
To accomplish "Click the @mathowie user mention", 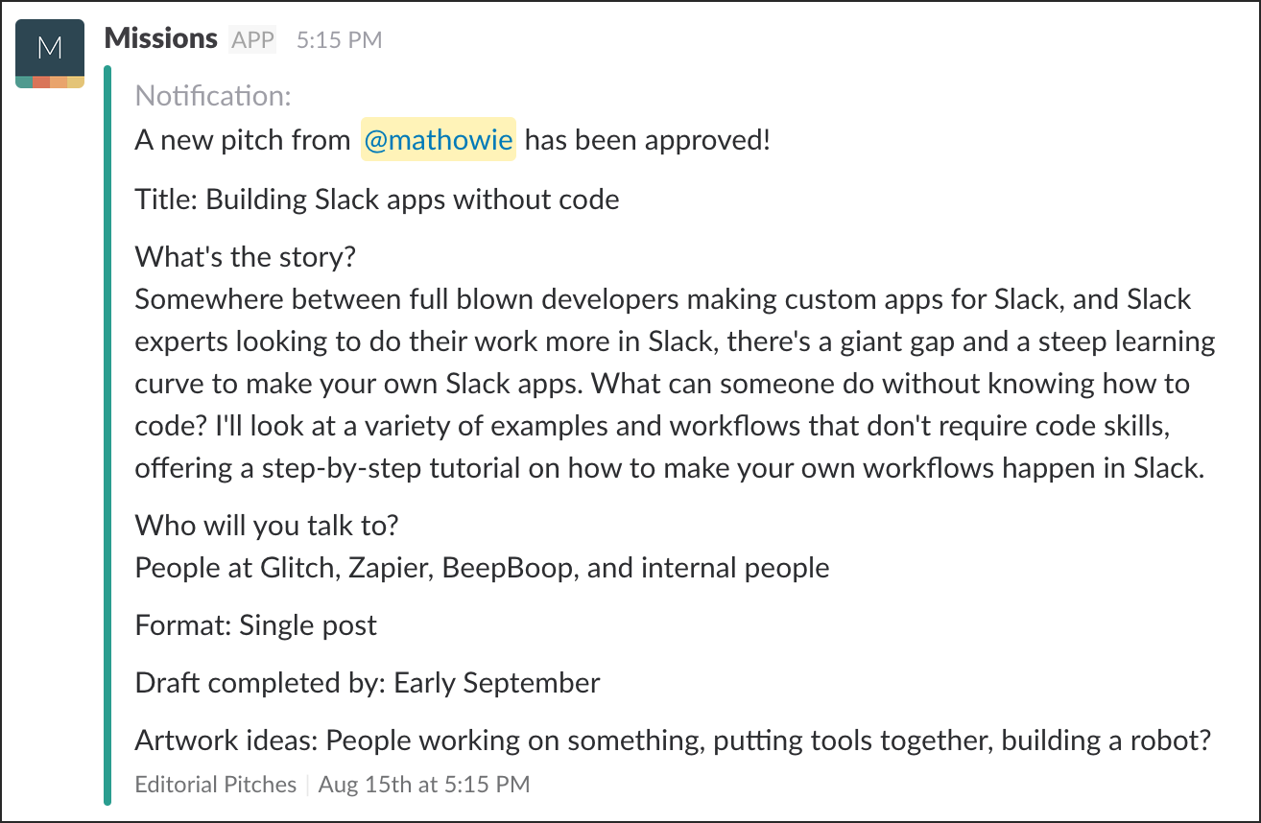I will point(439,140).
